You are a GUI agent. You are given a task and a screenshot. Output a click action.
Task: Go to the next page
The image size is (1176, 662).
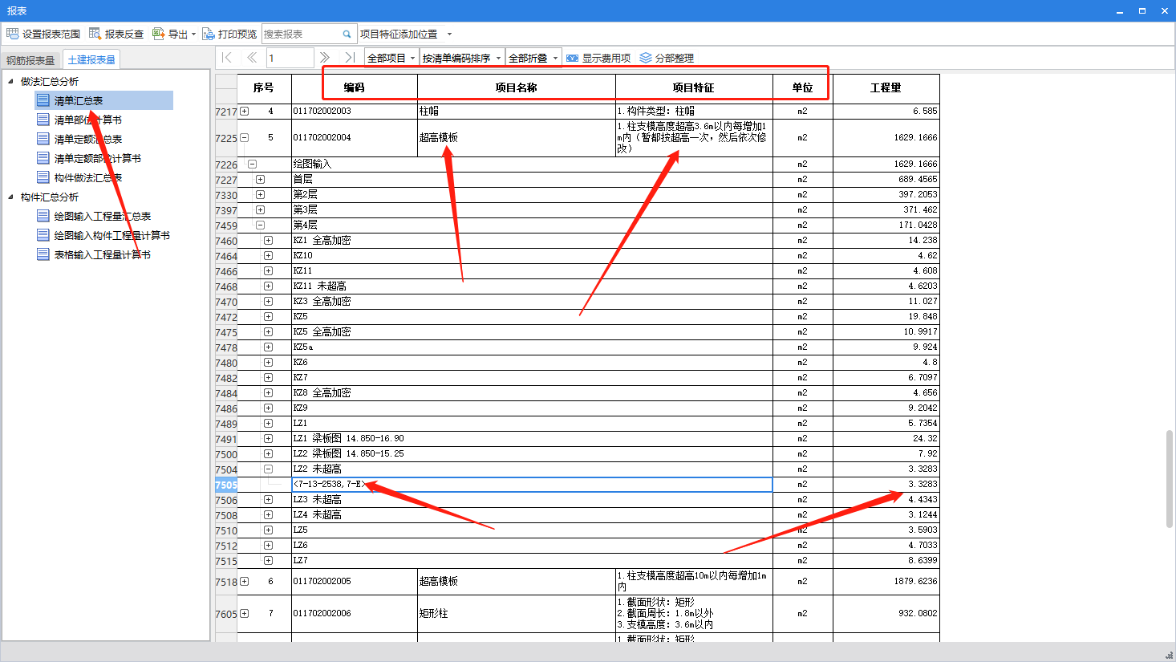pyautogui.click(x=324, y=58)
